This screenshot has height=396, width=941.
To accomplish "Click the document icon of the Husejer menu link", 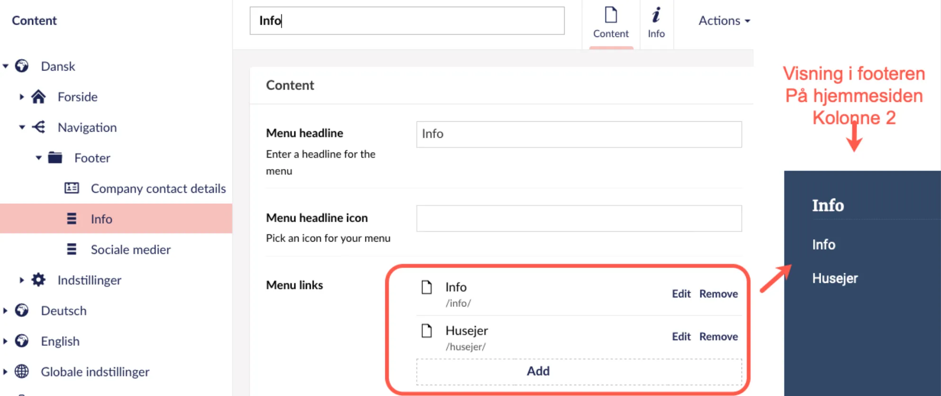I will point(427,331).
